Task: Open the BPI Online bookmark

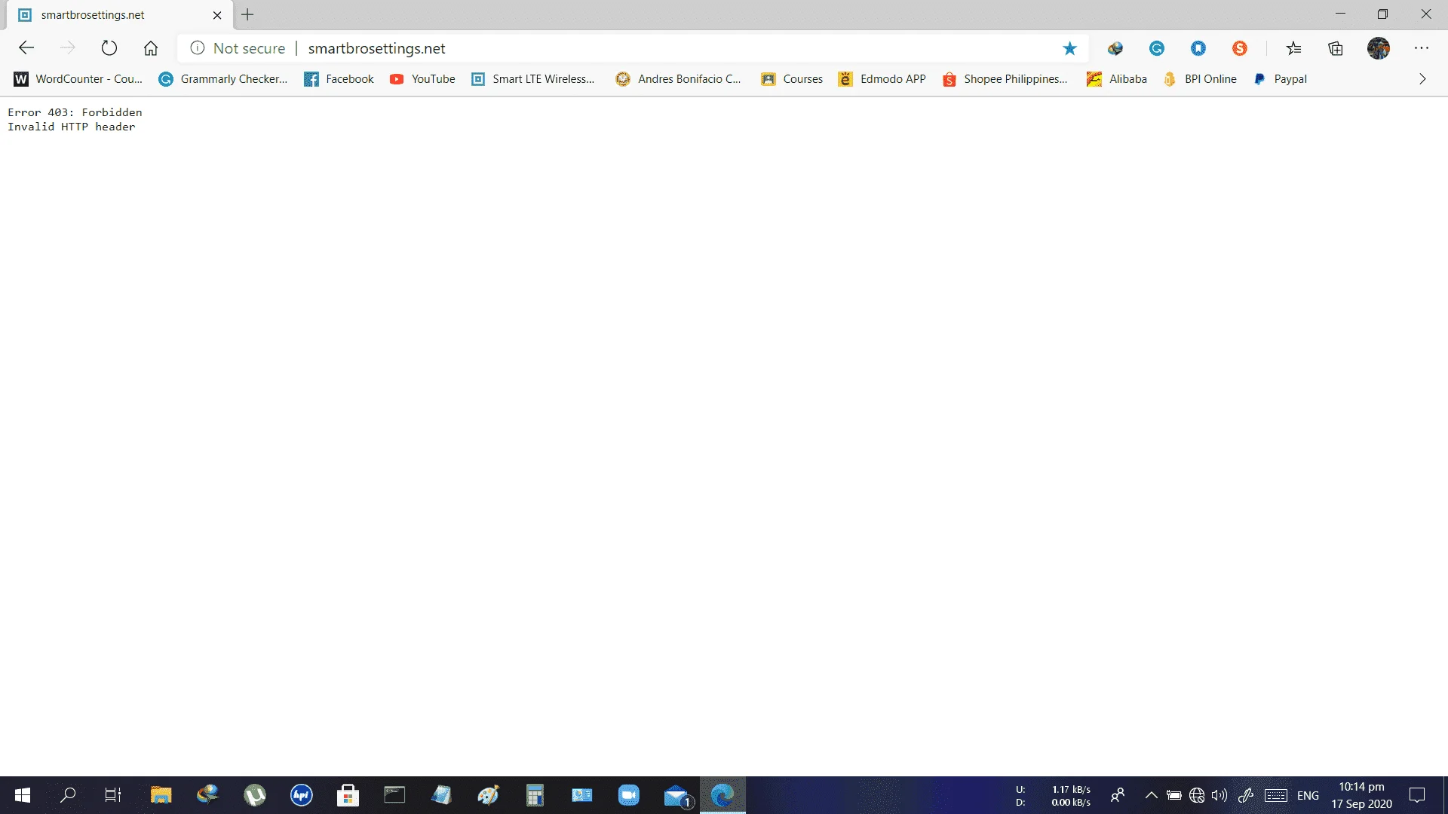Action: [x=1200, y=79]
